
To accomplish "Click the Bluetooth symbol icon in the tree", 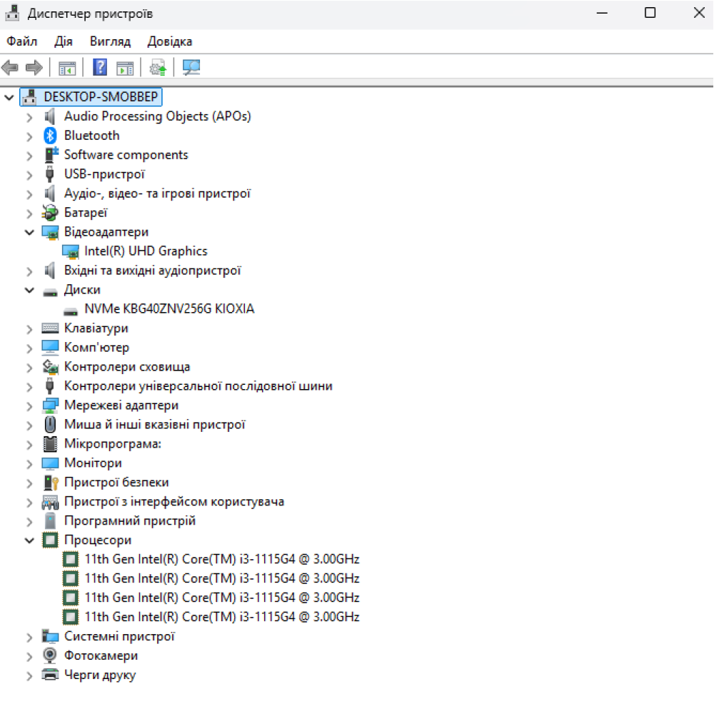I will [x=50, y=136].
